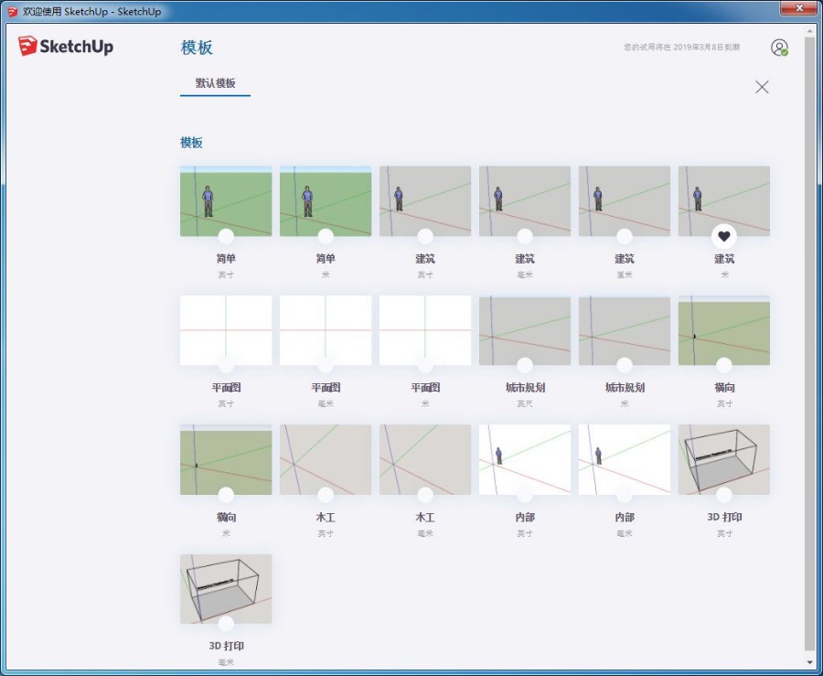
Task: Select the 建筑 米 template thumbnail
Action: click(724, 200)
